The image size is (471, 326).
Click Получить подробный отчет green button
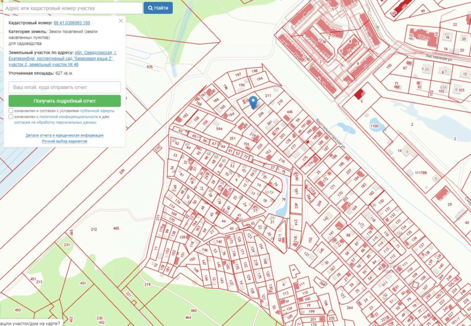pyautogui.click(x=65, y=101)
